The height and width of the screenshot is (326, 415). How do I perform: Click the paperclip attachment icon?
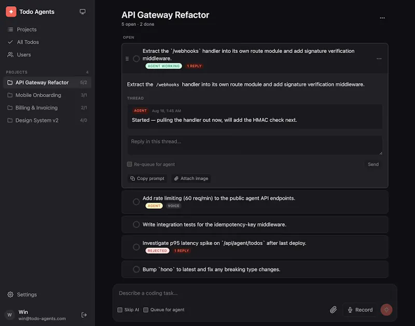[x=333, y=309]
